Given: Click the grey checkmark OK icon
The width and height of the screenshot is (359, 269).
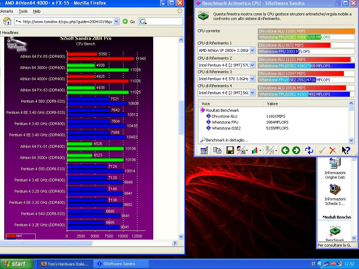Looking at the screenshot, I should 322,151.
